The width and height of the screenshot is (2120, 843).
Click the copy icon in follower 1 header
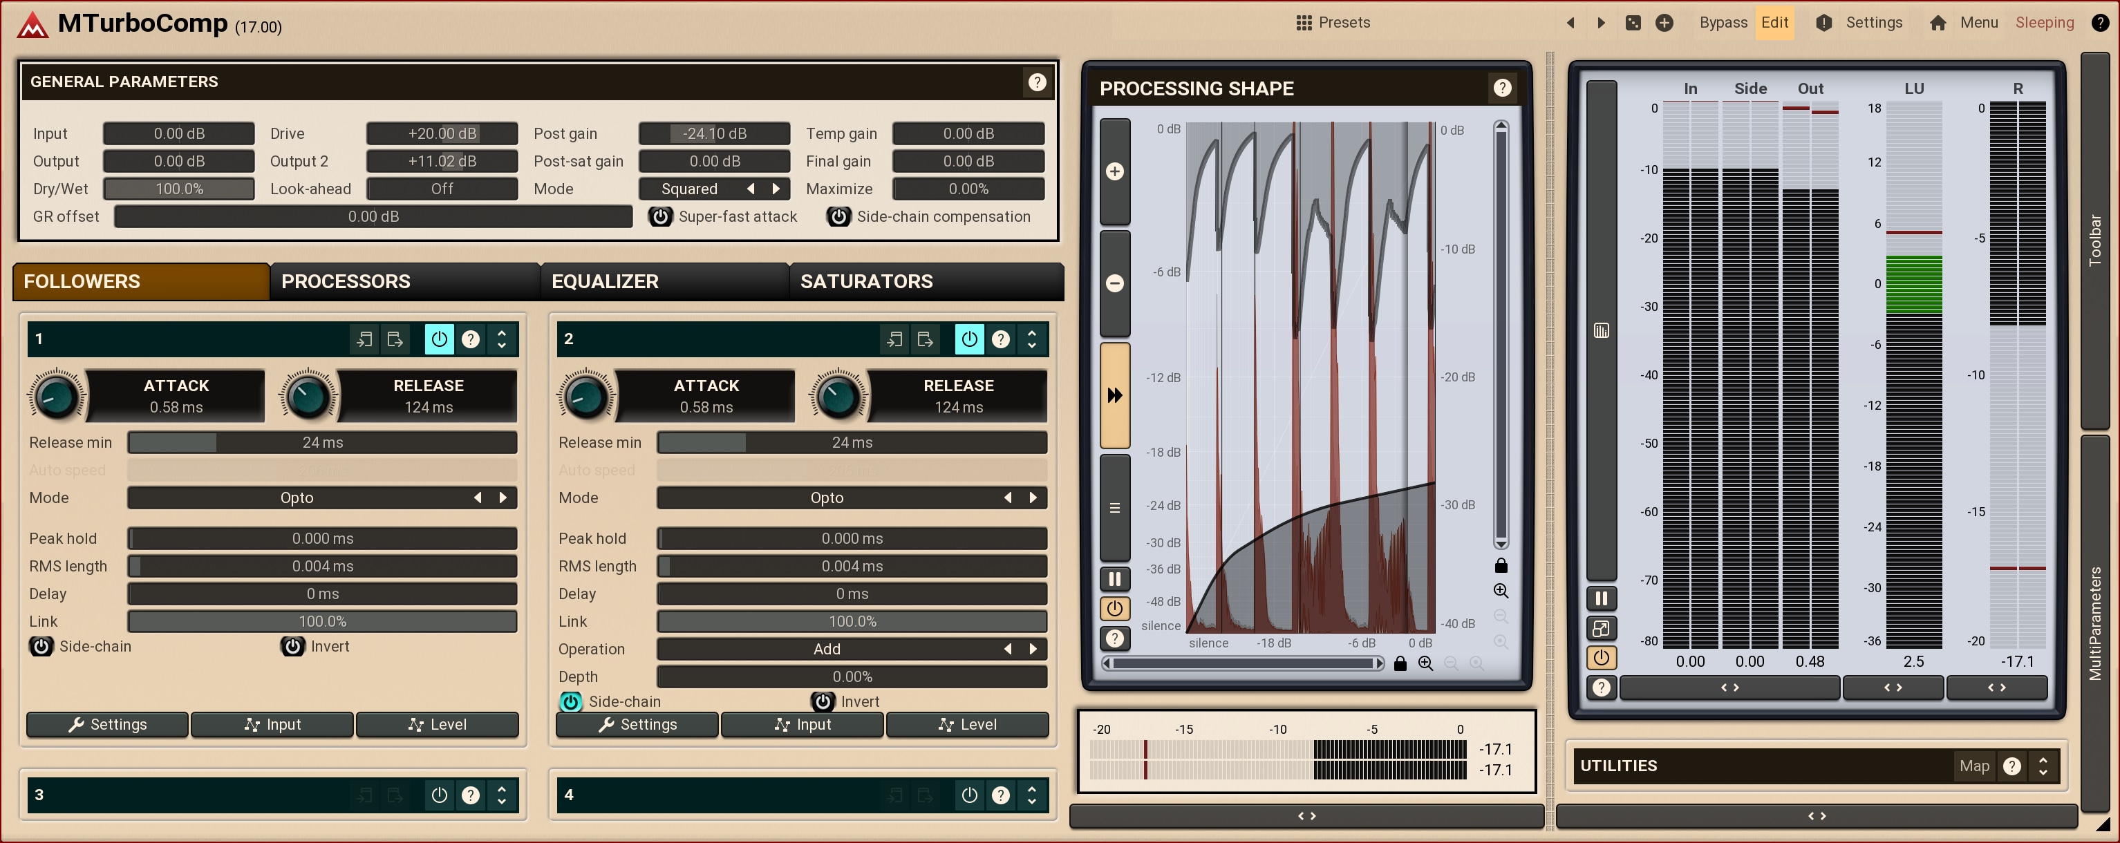coord(364,339)
